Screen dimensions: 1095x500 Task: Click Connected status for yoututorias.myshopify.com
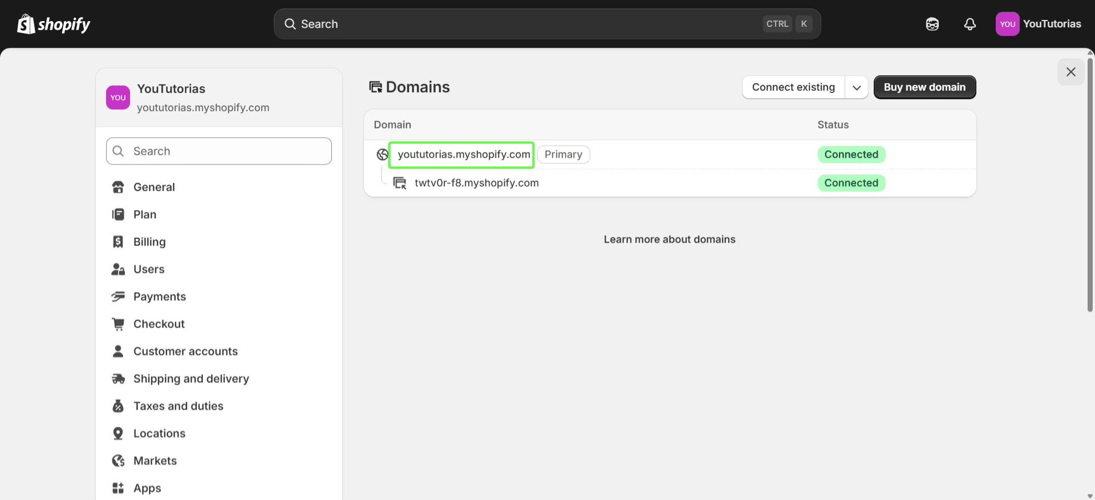pos(851,155)
